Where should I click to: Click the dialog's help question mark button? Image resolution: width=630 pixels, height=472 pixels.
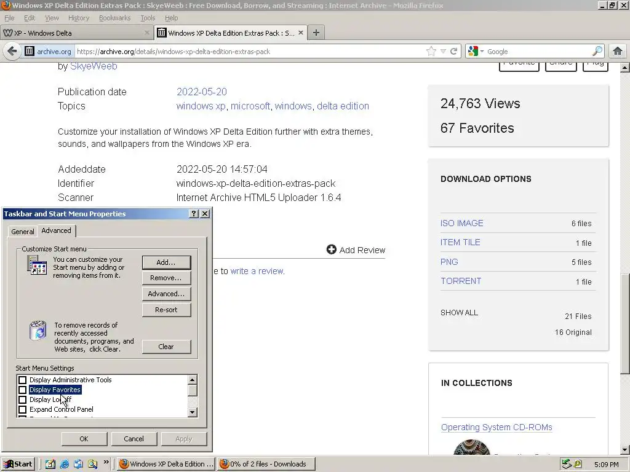pyautogui.click(x=194, y=213)
